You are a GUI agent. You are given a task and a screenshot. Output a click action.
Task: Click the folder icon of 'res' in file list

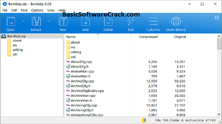point(68,47)
